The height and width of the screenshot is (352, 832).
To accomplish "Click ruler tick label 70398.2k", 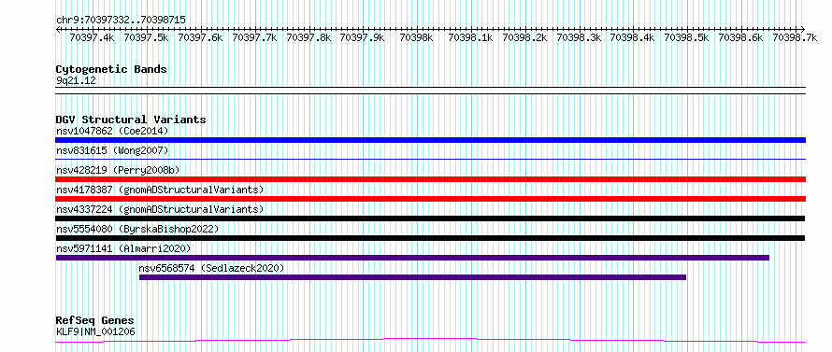I will (524, 37).
